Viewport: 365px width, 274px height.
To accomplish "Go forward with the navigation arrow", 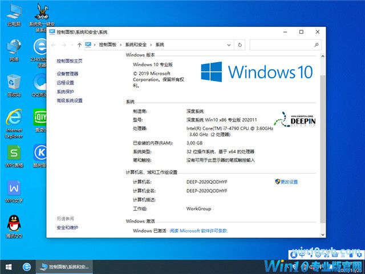I will click(63, 45).
